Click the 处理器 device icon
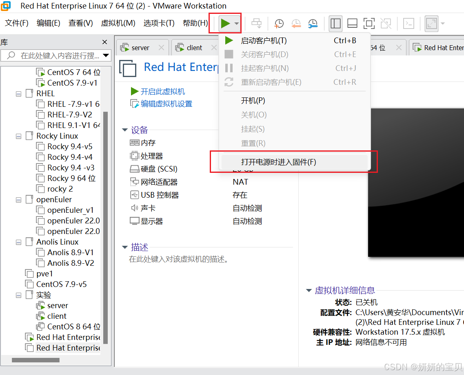Viewport: 464px width, 375px height. coord(134,156)
